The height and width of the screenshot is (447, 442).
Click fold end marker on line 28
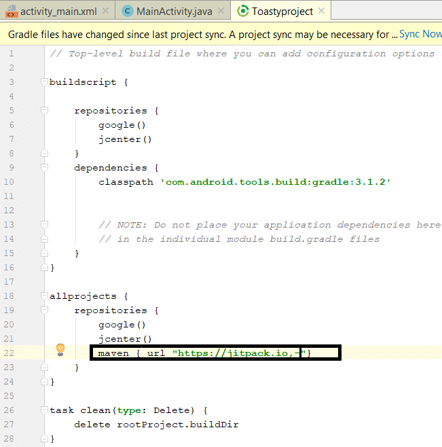point(44,438)
